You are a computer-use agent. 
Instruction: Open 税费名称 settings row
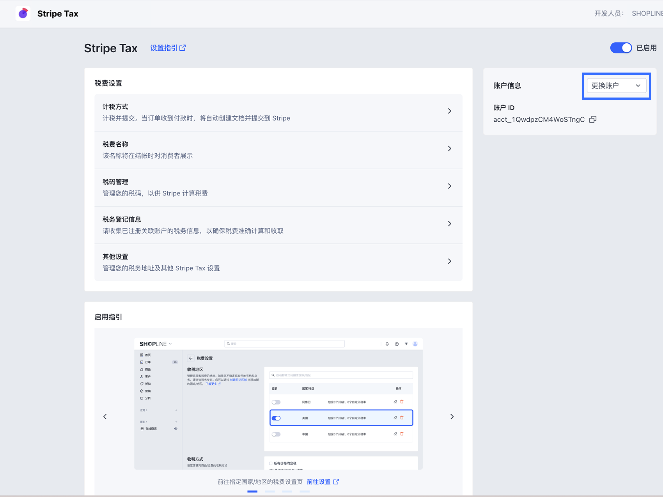tap(278, 150)
